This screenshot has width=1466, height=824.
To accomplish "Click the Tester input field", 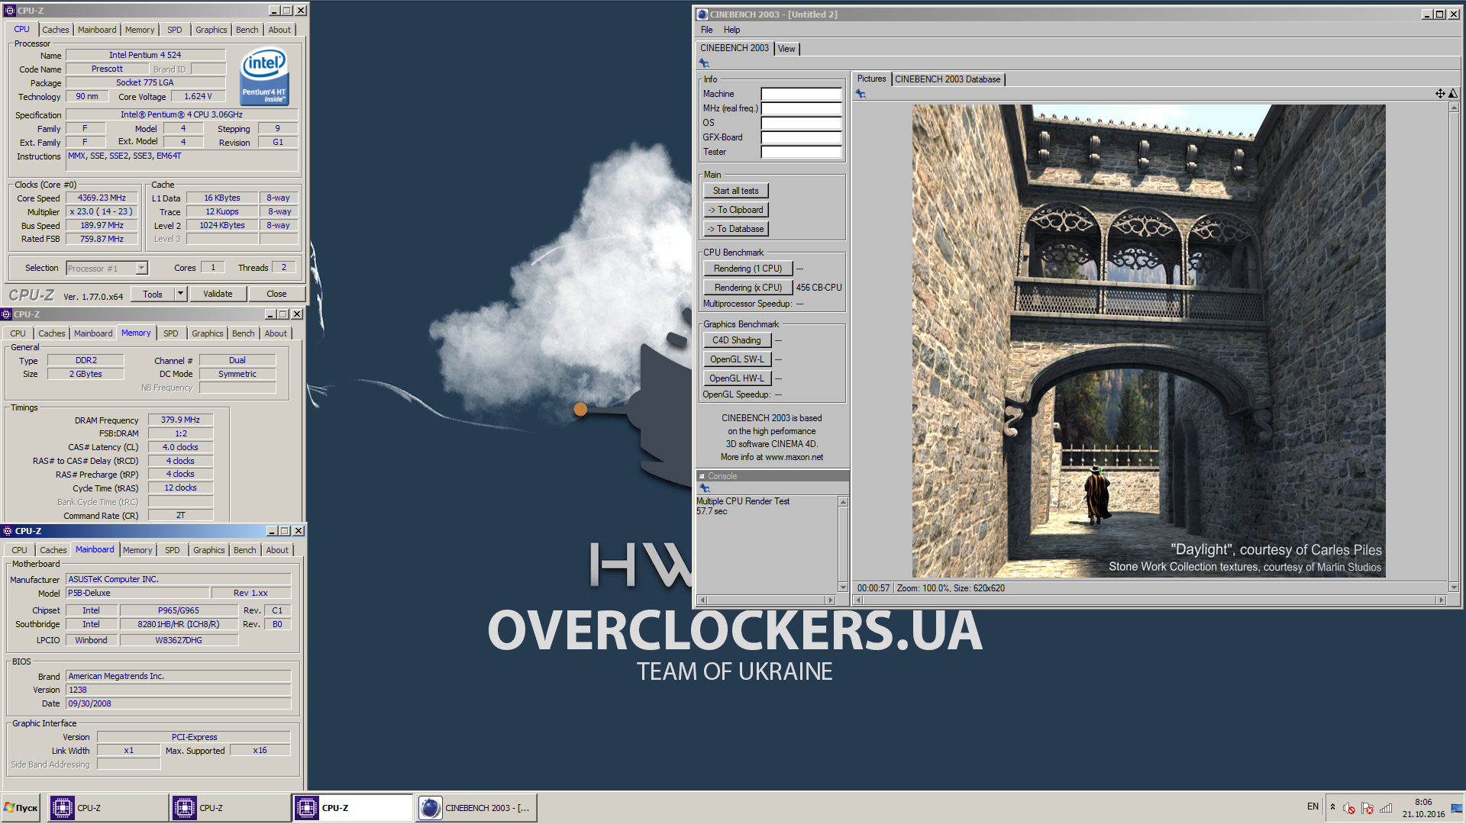I will [x=801, y=153].
